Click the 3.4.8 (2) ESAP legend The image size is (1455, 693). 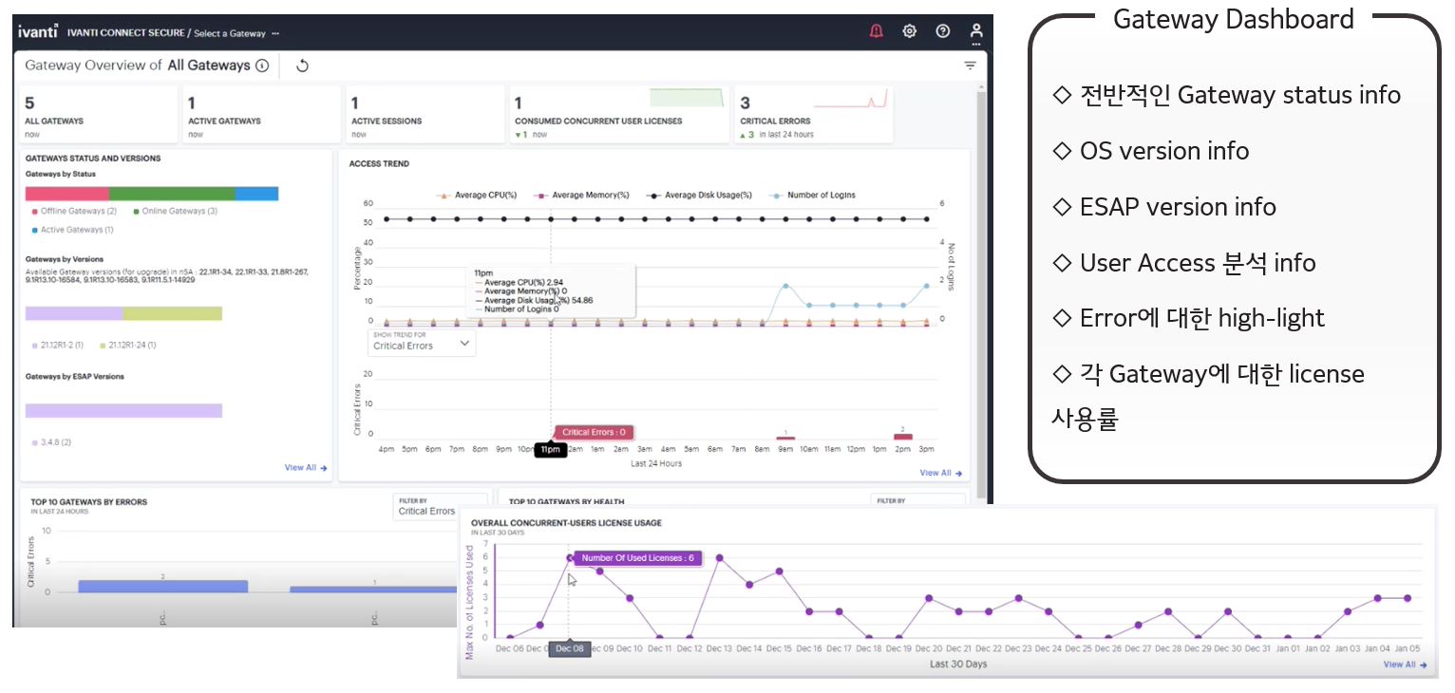[x=51, y=442]
